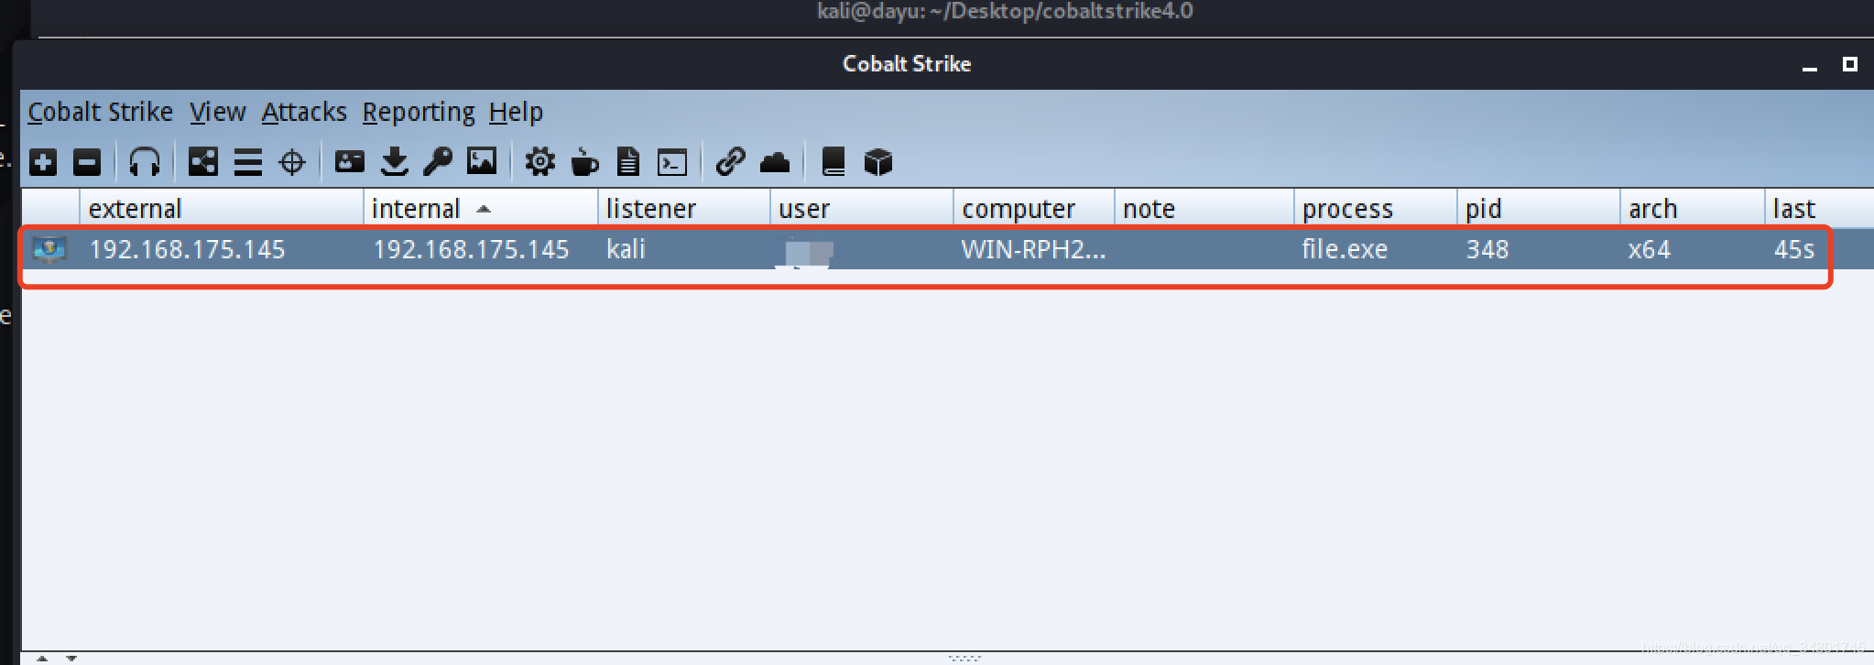Maximize the Cobalt Strike window
Image resolution: width=1874 pixels, height=665 pixels.
1849,64
